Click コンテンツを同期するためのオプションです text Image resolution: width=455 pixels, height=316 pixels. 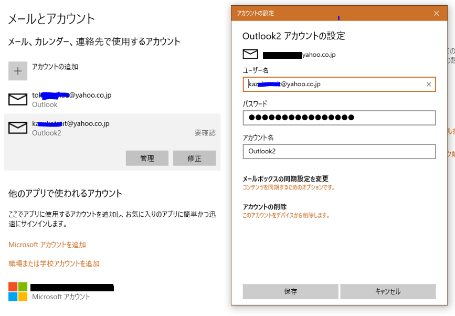click(x=289, y=187)
